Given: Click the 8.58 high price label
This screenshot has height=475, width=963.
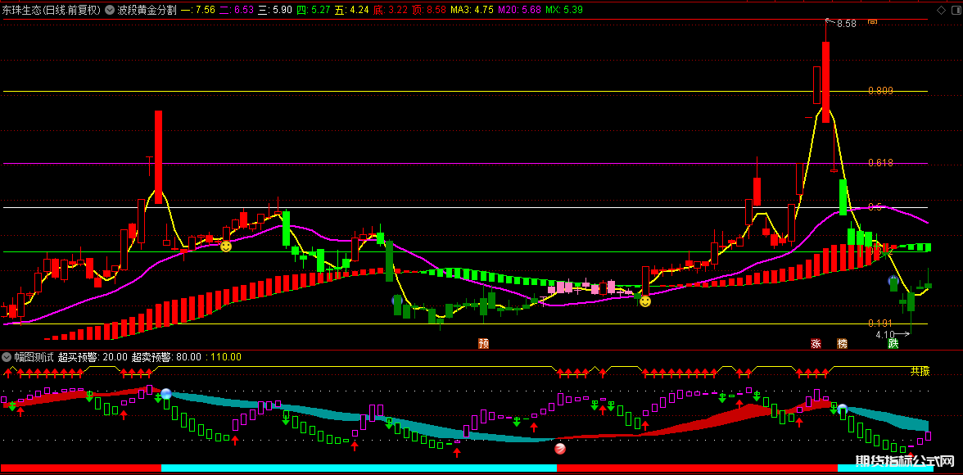Looking at the screenshot, I should [847, 24].
